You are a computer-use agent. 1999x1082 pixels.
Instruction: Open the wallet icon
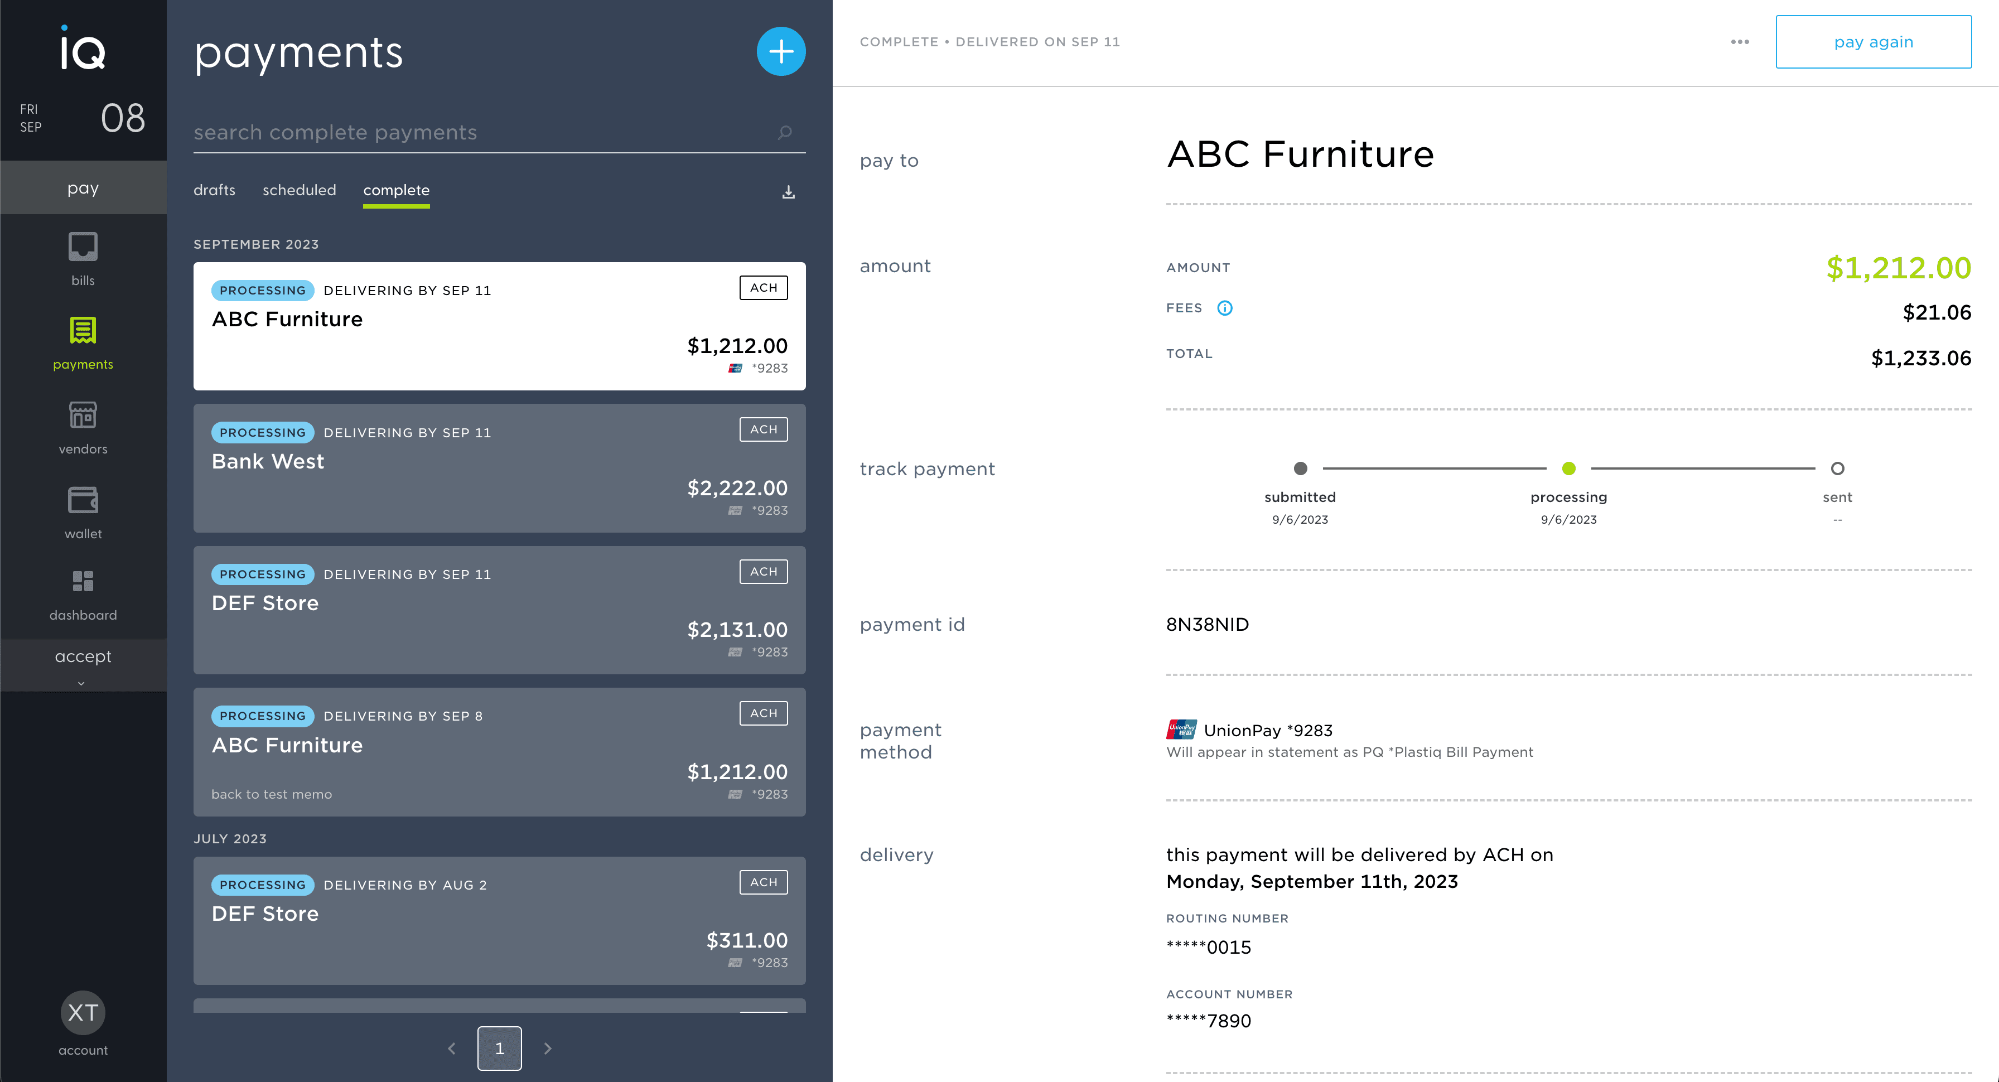point(83,500)
